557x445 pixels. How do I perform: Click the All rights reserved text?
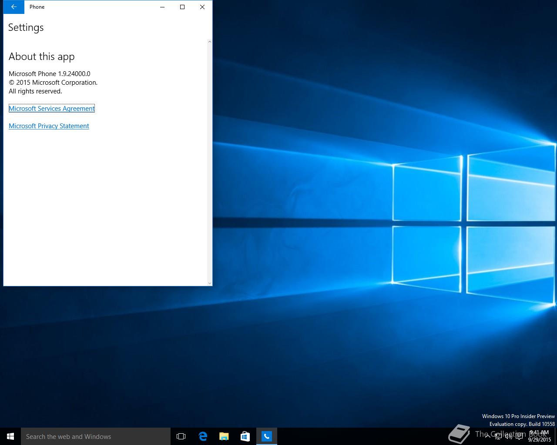(x=35, y=91)
